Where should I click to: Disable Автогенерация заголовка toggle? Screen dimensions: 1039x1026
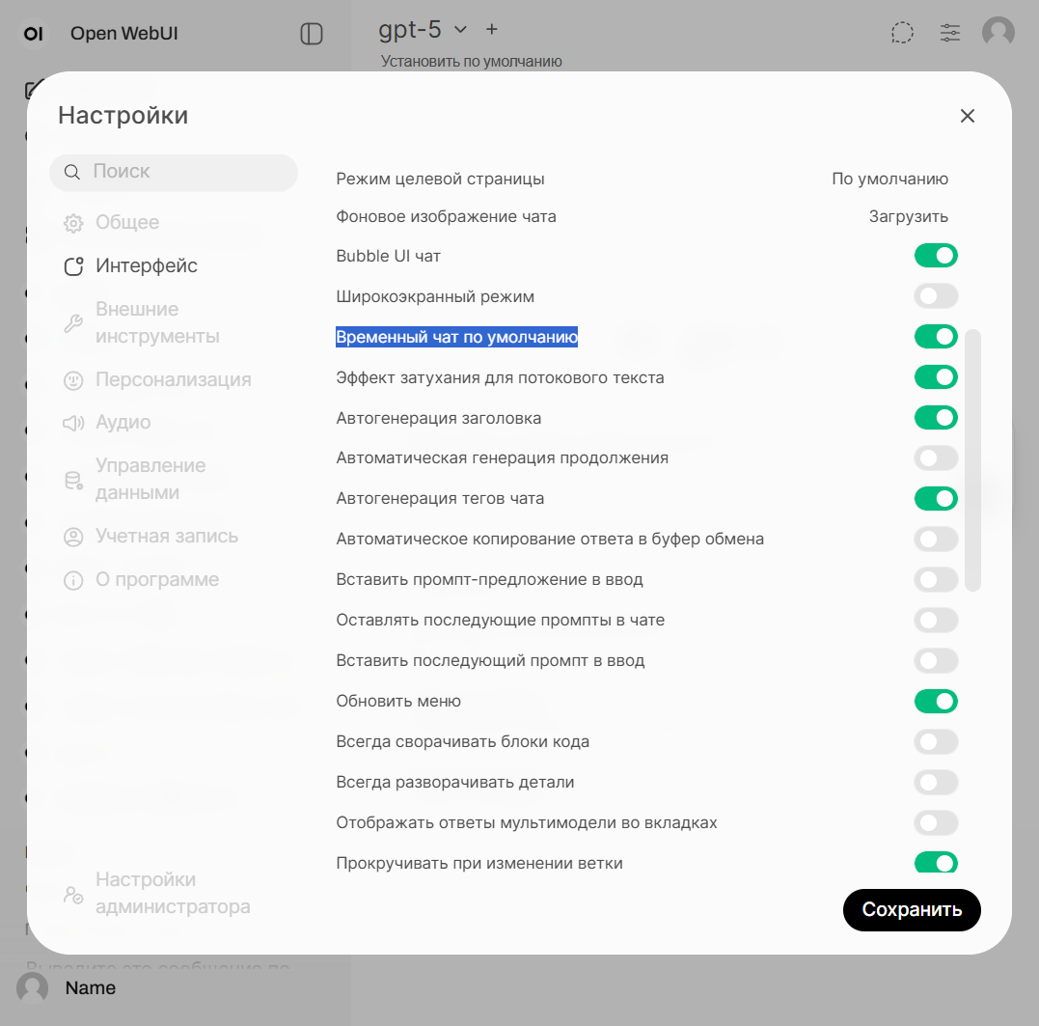point(936,418)
